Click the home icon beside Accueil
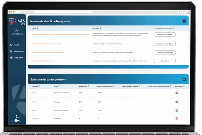The height and width of the screenshot is (135, 202). tap(11, 45)
